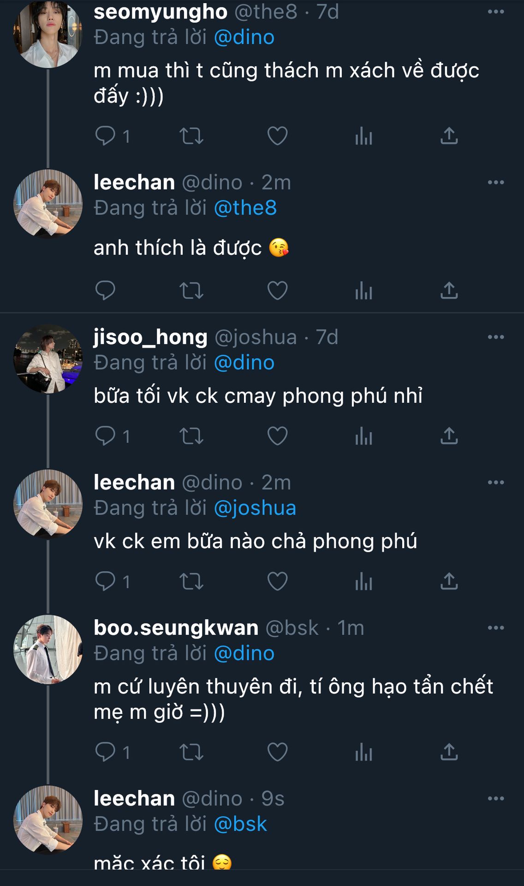Open more options menu on jisoo_hong's tweet
The image size is (524, 886).
(496, 337)
